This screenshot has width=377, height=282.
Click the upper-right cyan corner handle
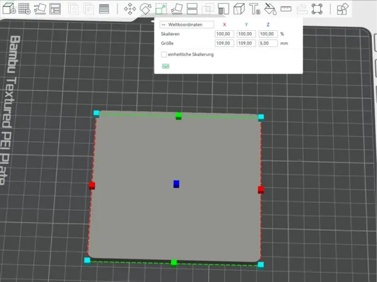pos(261,117)
